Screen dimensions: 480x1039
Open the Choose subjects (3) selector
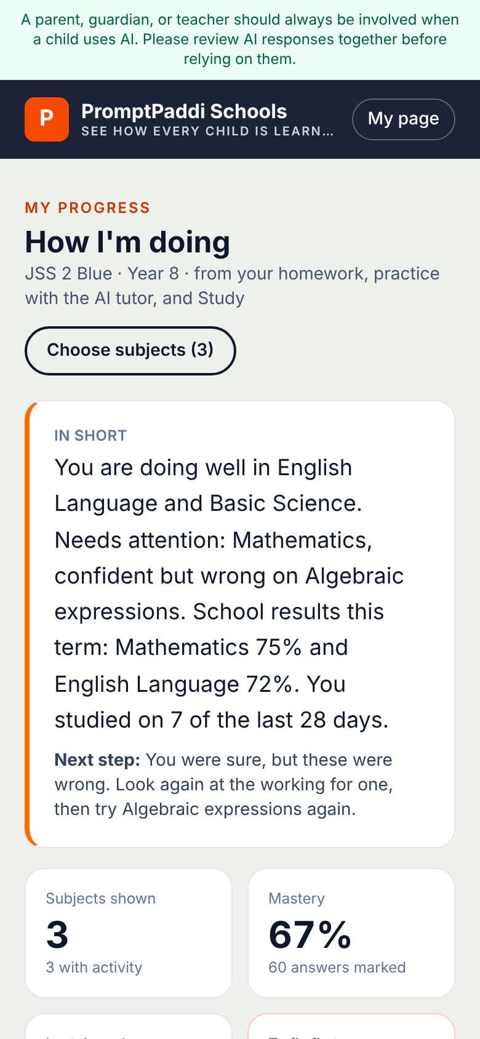(x=130, y=350)
